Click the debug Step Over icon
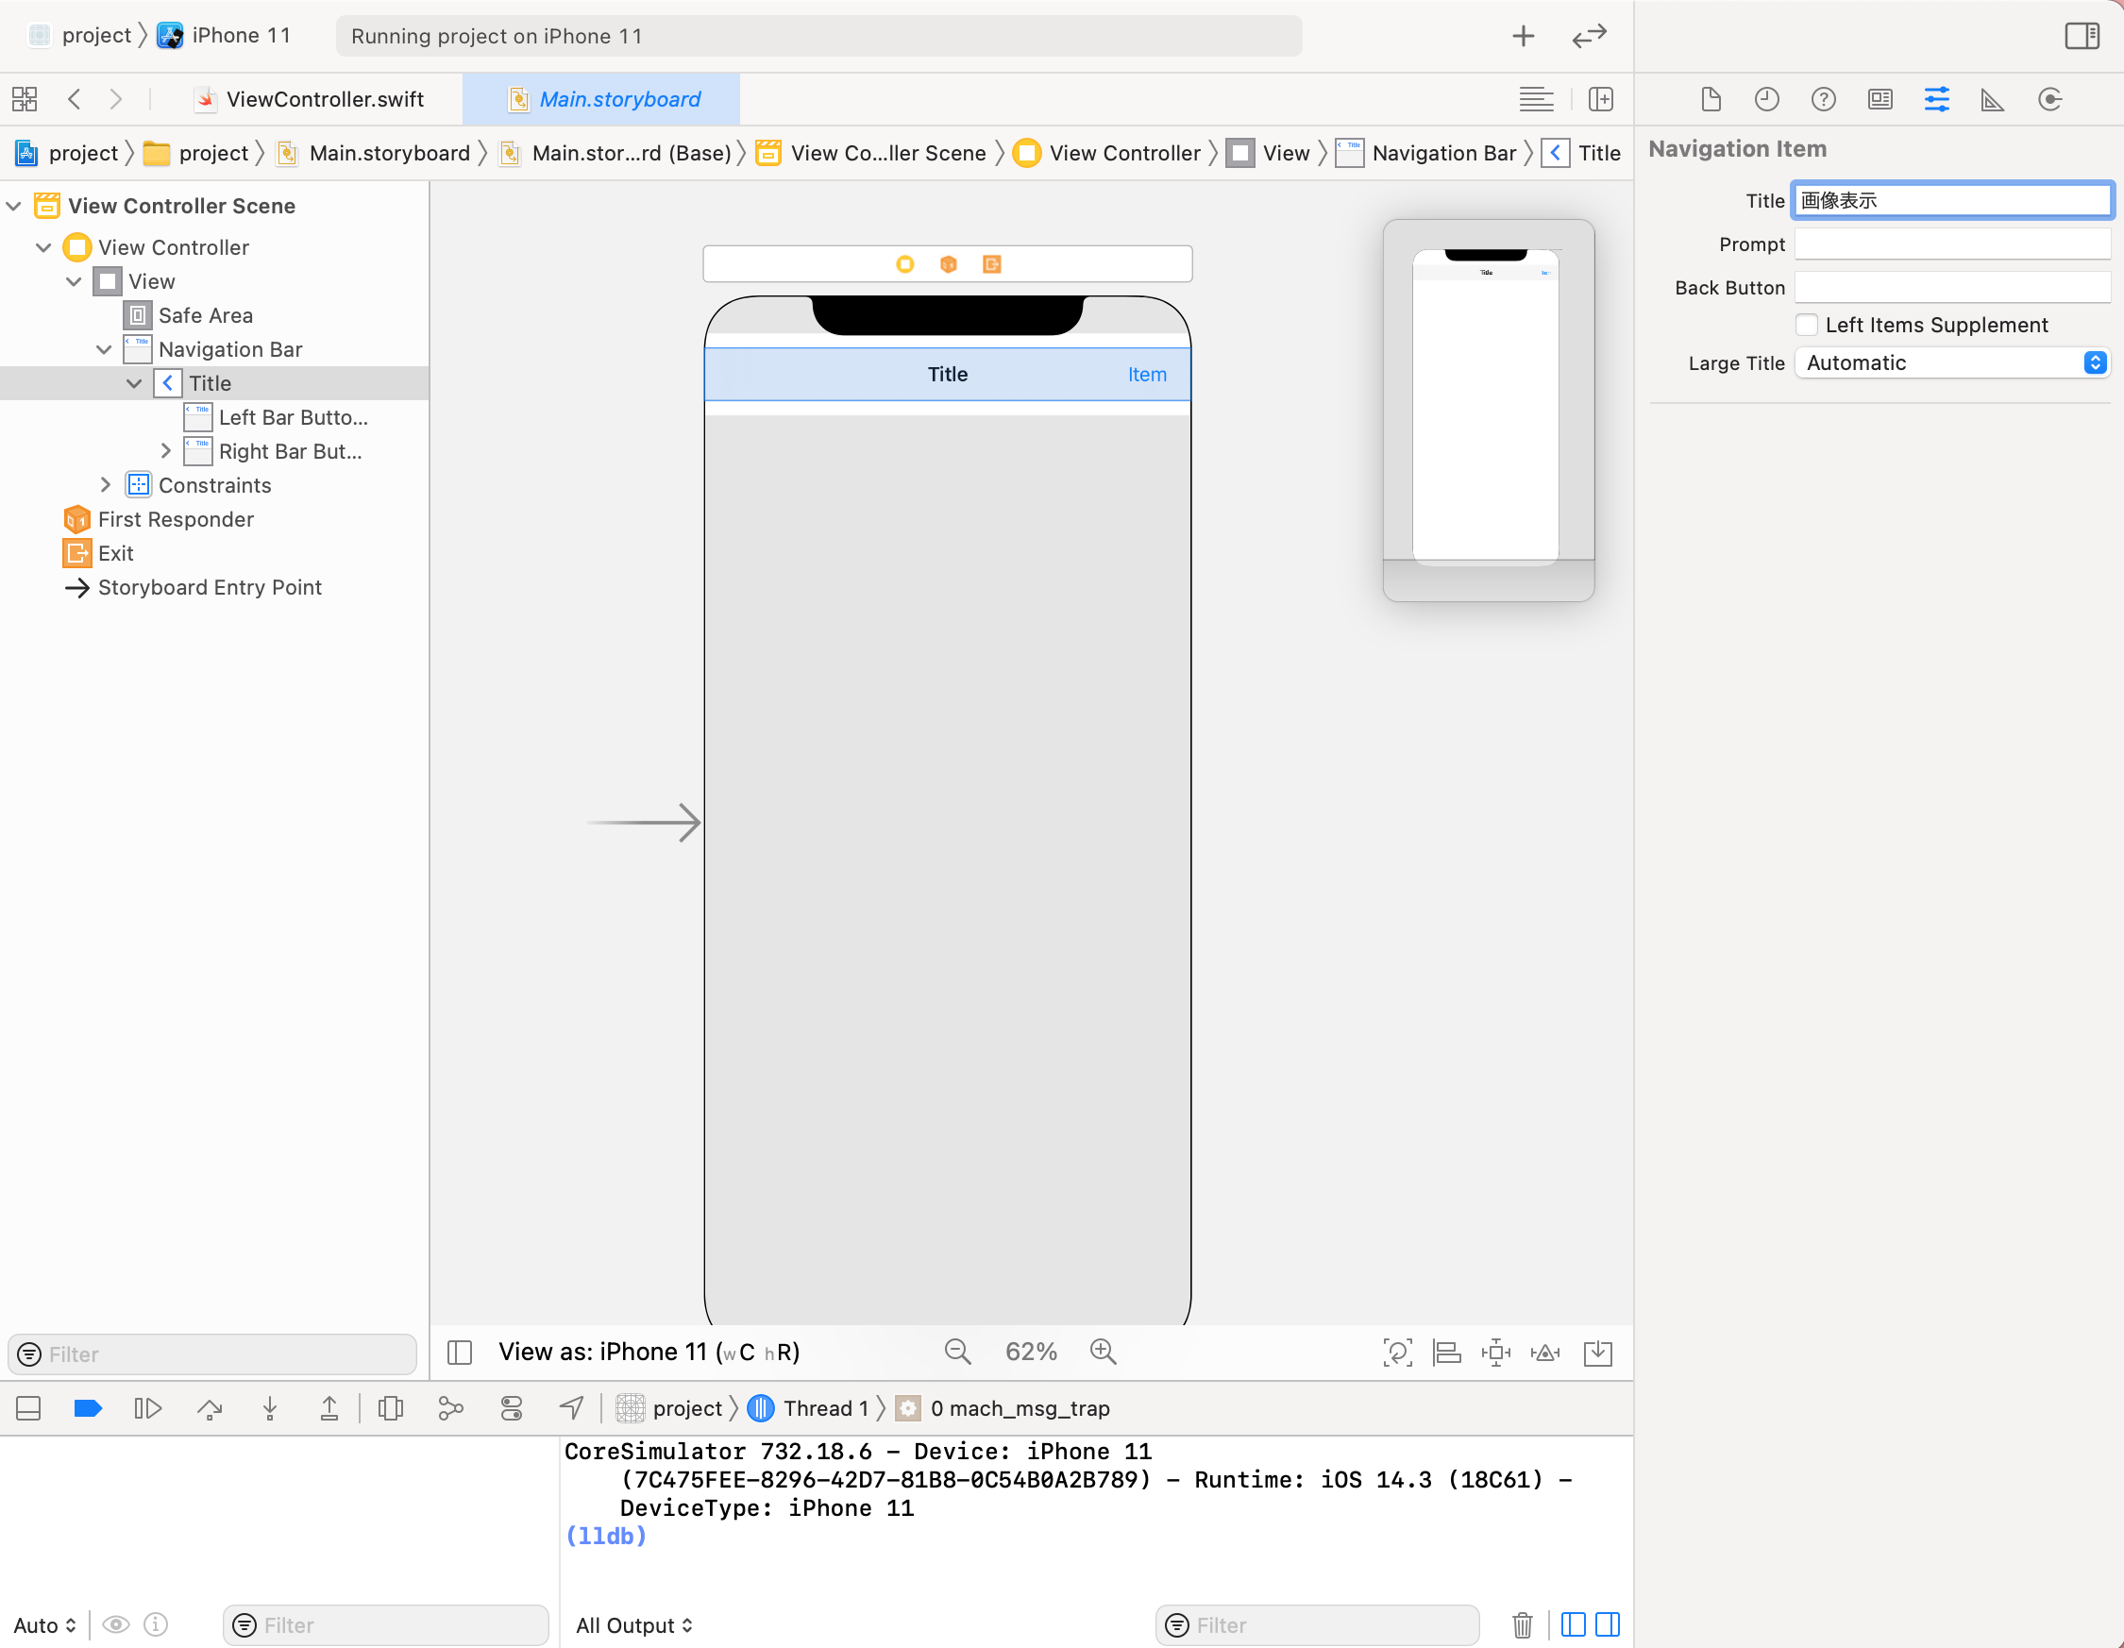This screenshot has height=1648, width=2124. coord(209,1408)
